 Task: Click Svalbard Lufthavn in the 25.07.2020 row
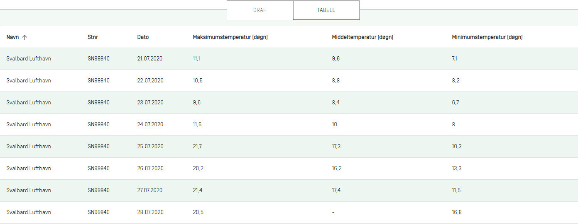(x=29, y=147)
